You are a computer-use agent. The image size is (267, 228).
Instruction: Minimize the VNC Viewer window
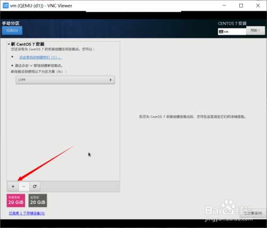point(224,5)
